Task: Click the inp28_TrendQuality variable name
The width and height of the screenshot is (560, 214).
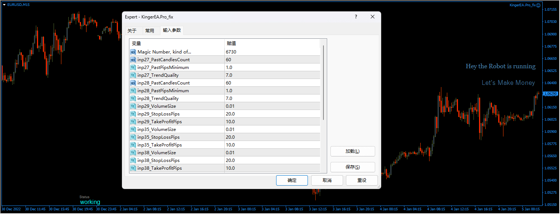Action: pos(158,99)
